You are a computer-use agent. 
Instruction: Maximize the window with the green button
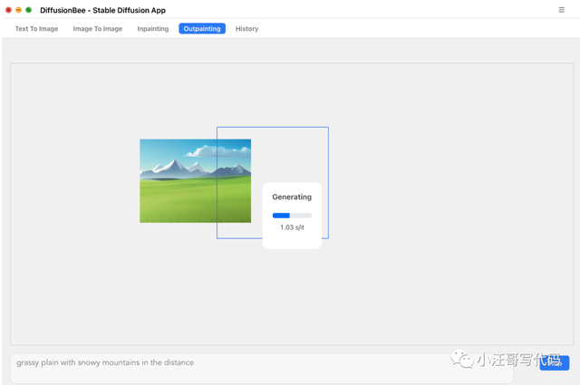click(29, 10)
